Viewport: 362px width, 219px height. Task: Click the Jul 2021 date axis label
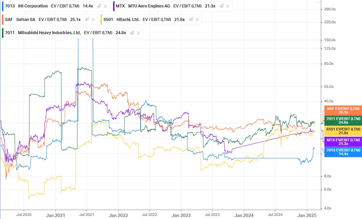pyautogui.click(x=86, y=215)
